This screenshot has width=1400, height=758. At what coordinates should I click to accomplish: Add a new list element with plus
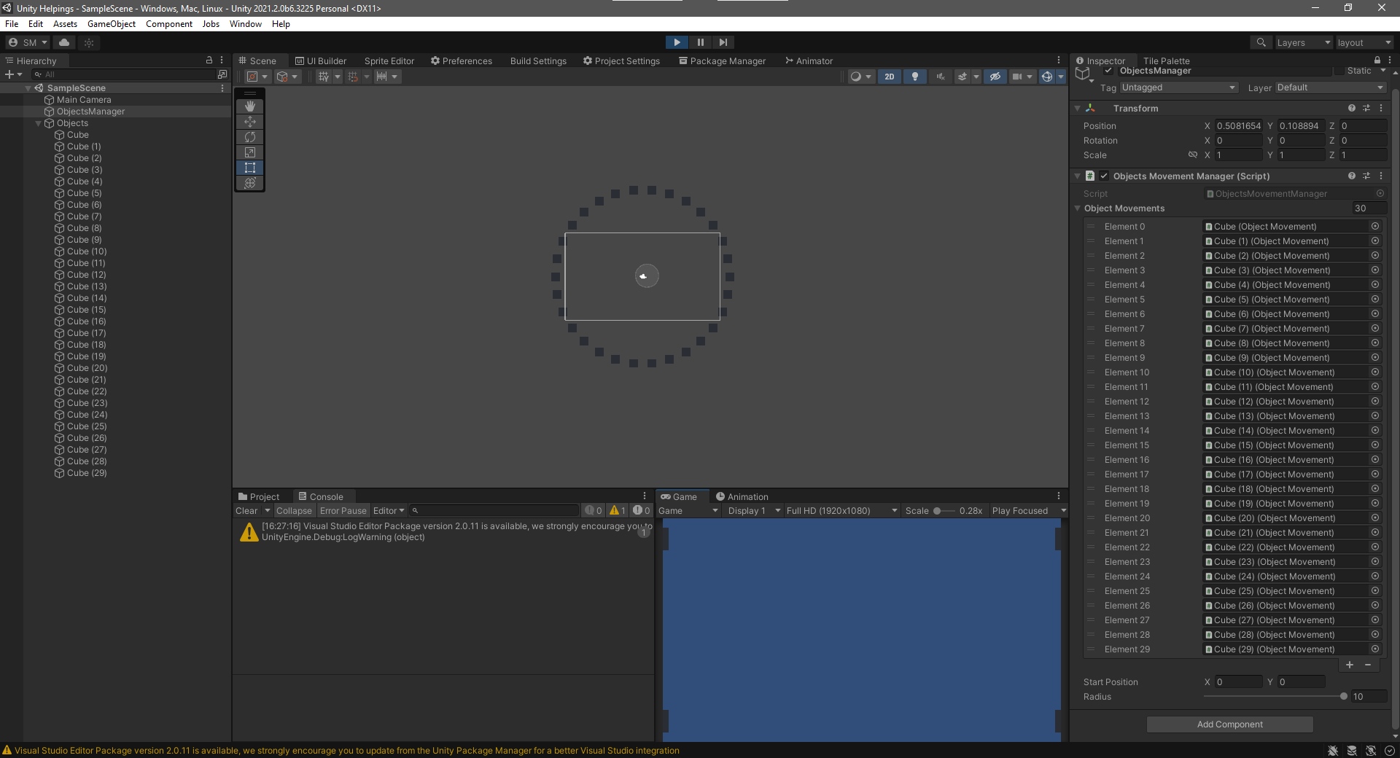pyautogui.click(x=1350, y=665)
